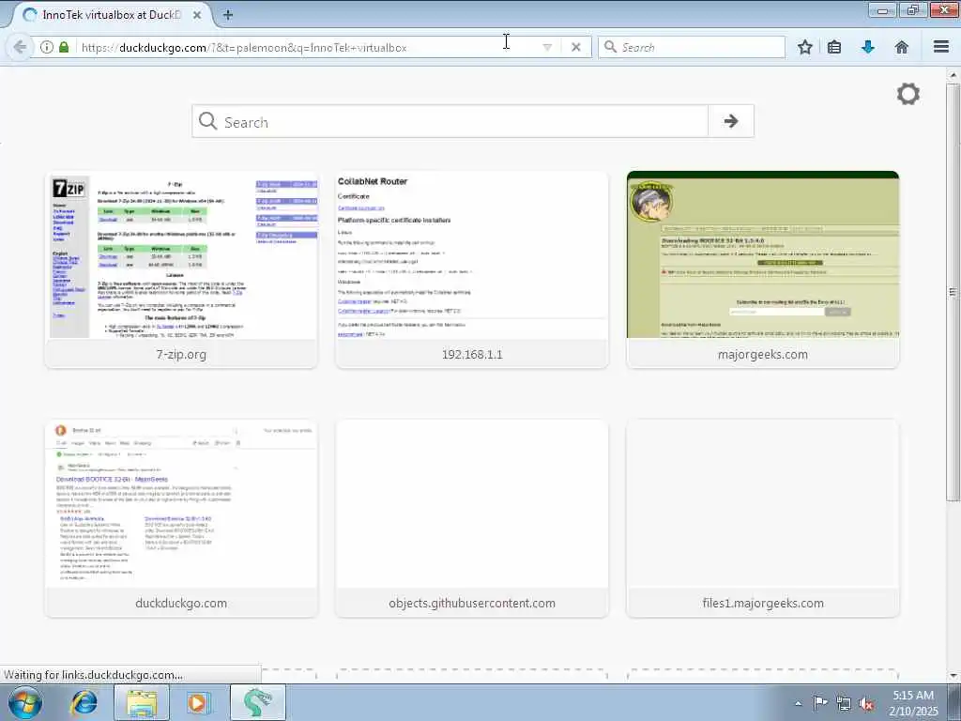Open Action Center flag icon
This screenshot has width=961, height=721.
click(x=820, y=703)
